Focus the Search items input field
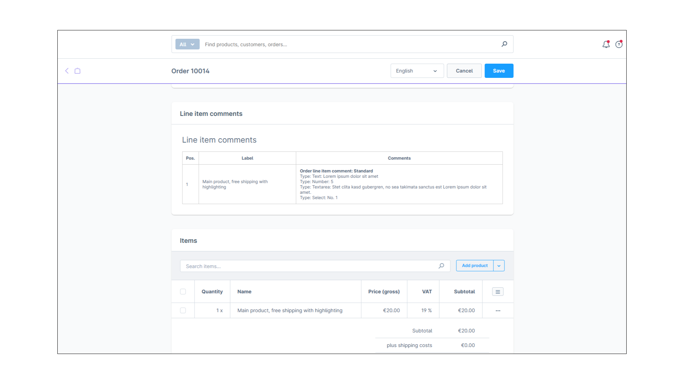The width and height of the screenshot is (684, 384). click(x=310, y=266)
